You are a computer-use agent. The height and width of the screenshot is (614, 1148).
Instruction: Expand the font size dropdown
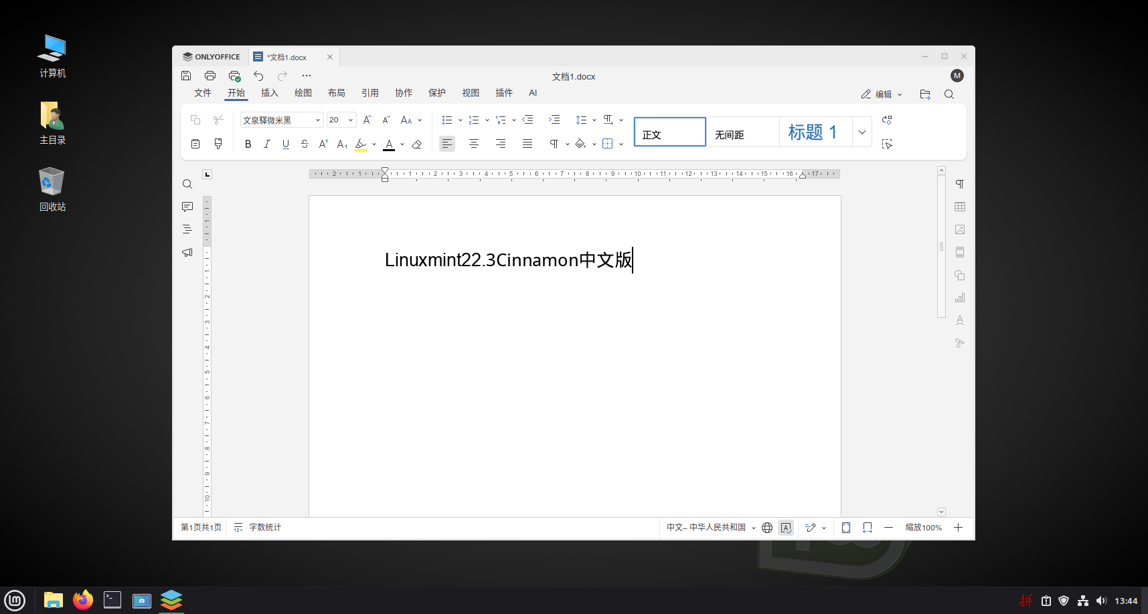coord(350,120)
